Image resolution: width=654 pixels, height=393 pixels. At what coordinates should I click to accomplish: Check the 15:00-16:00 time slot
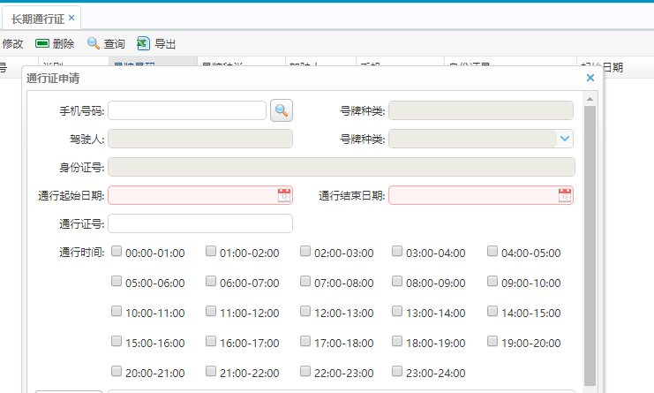[x=117, y=341]
